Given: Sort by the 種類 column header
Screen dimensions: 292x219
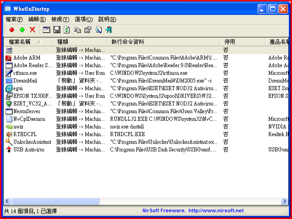Looking at the screenshot, I should pos(62,42).
